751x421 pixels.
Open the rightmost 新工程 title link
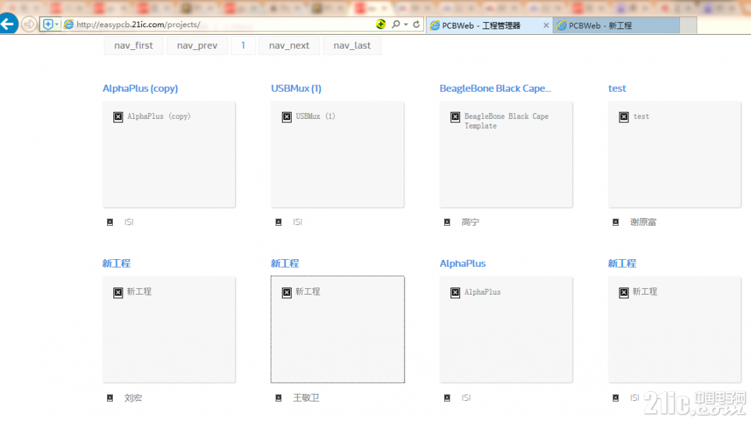622,263
